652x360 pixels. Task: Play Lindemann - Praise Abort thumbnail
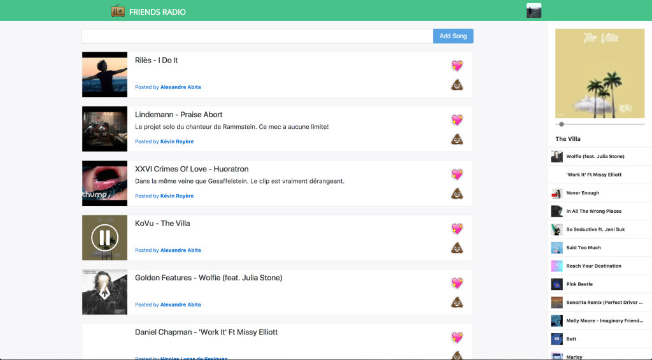(104, 129)
